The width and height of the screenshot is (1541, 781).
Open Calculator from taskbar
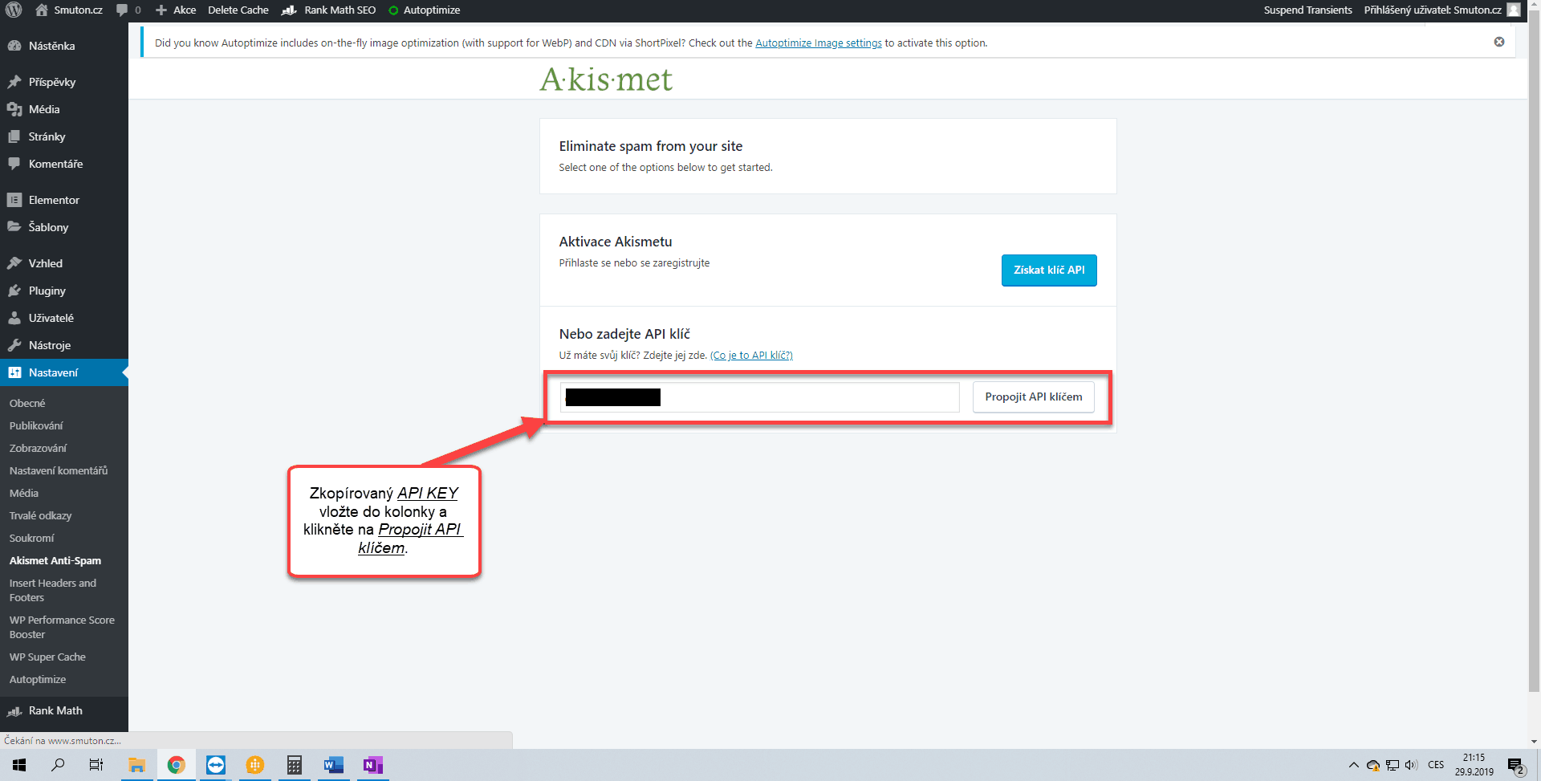(295, 765)
